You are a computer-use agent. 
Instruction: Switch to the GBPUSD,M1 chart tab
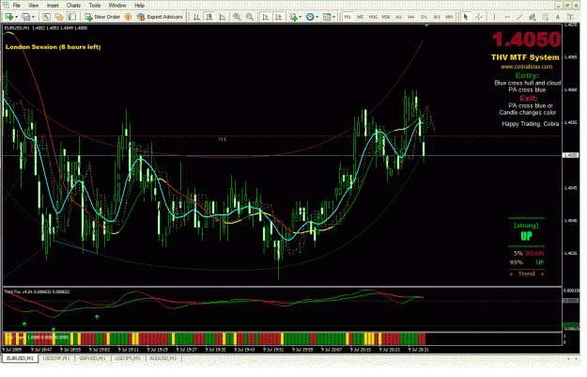tap(92, 358)
